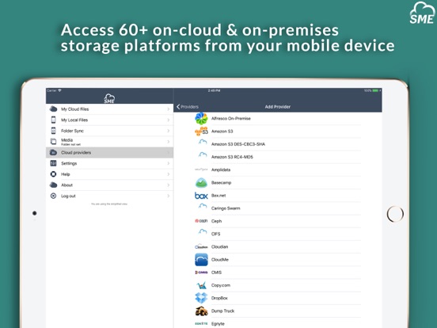Open My Cloud Files menu item
Viewport: 437px width, 328px height.
click(109, 109)
